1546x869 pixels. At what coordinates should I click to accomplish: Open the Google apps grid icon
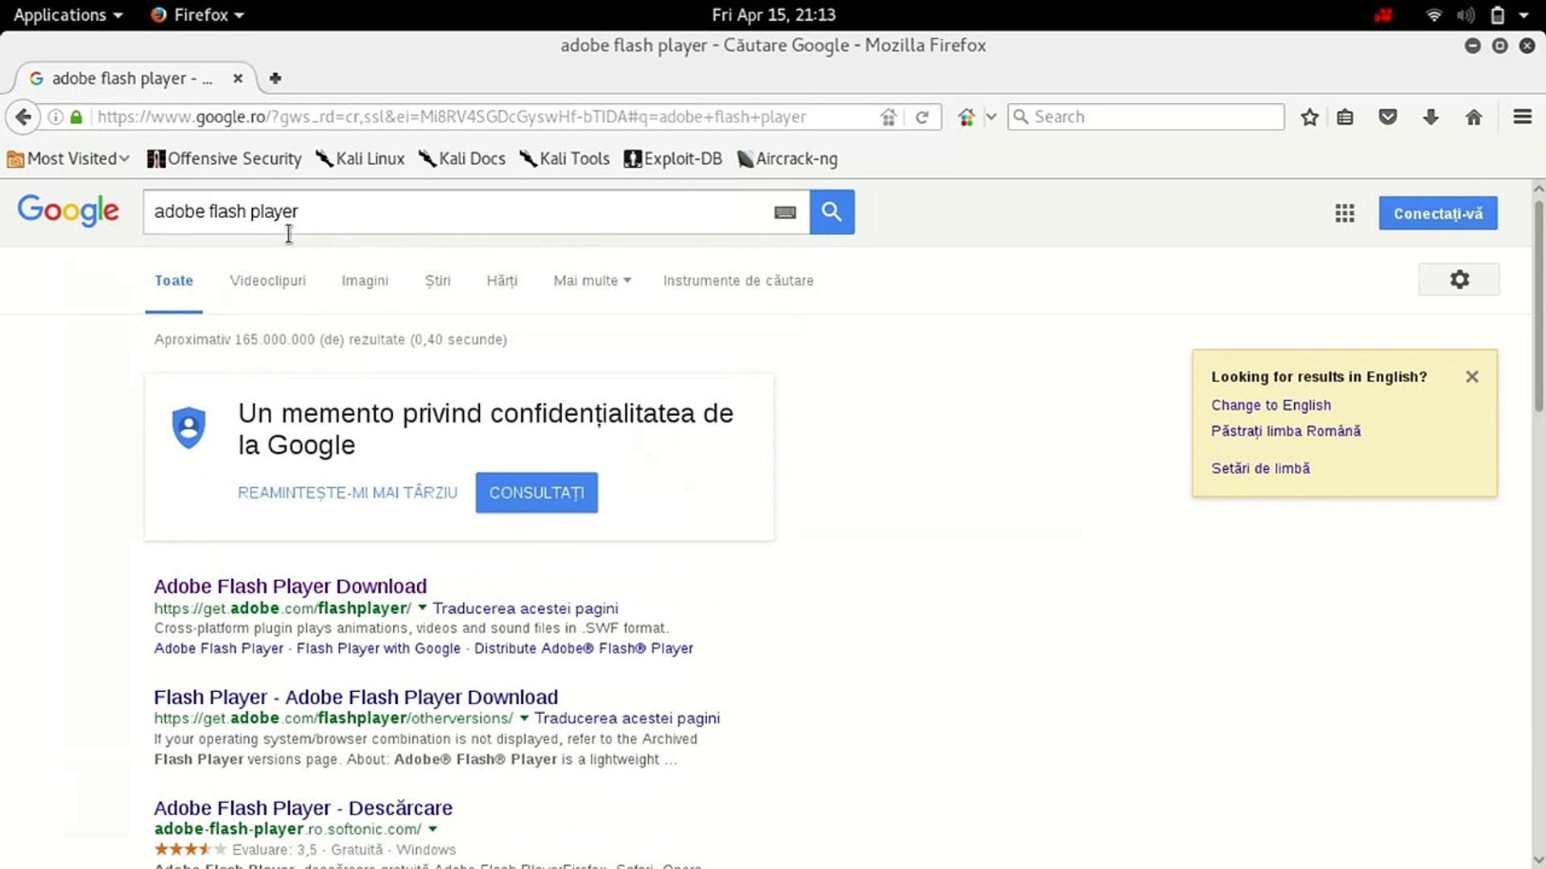pos(1344,213)
